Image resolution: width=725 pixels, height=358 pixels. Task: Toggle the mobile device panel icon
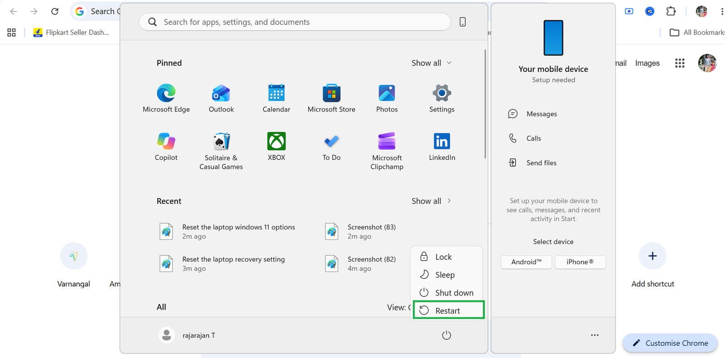click(463, 22)
